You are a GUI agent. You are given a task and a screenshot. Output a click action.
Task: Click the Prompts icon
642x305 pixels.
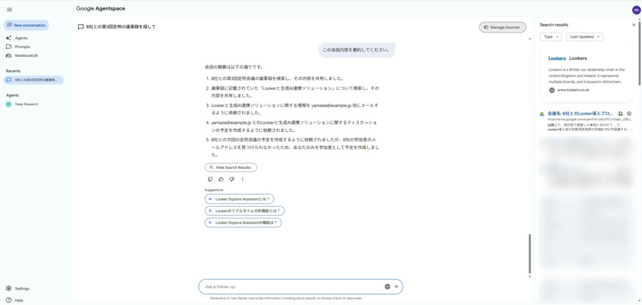point(8,47)
